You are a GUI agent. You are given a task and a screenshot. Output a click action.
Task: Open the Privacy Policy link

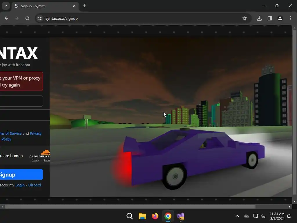[36, 133]
